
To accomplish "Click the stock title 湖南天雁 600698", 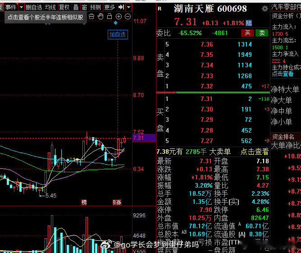I will (210, 9).
